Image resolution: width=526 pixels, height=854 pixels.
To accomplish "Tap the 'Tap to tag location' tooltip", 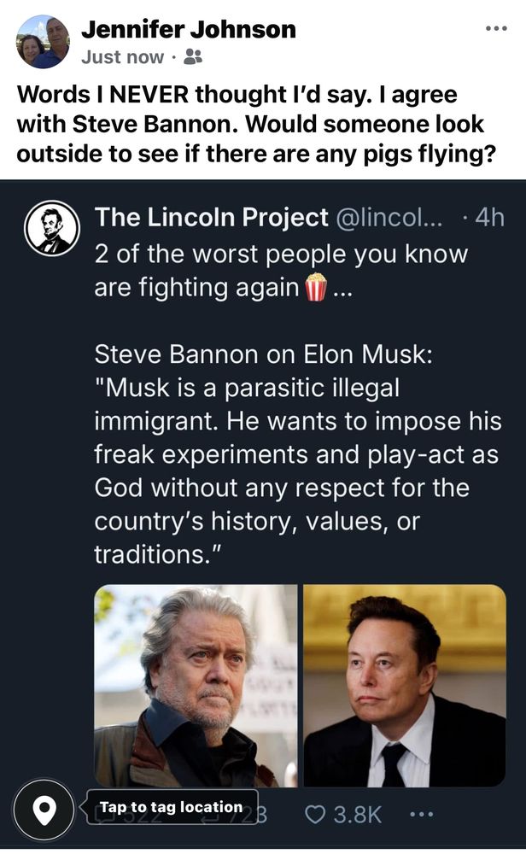I will point(171,807).
